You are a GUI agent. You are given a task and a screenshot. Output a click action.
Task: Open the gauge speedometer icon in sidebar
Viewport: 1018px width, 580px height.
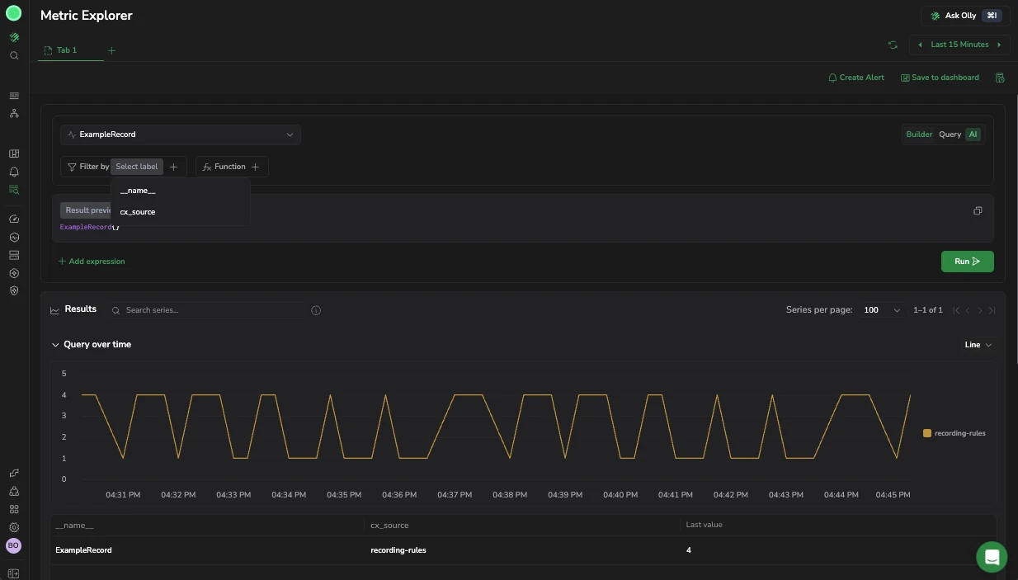click(14, 219)
